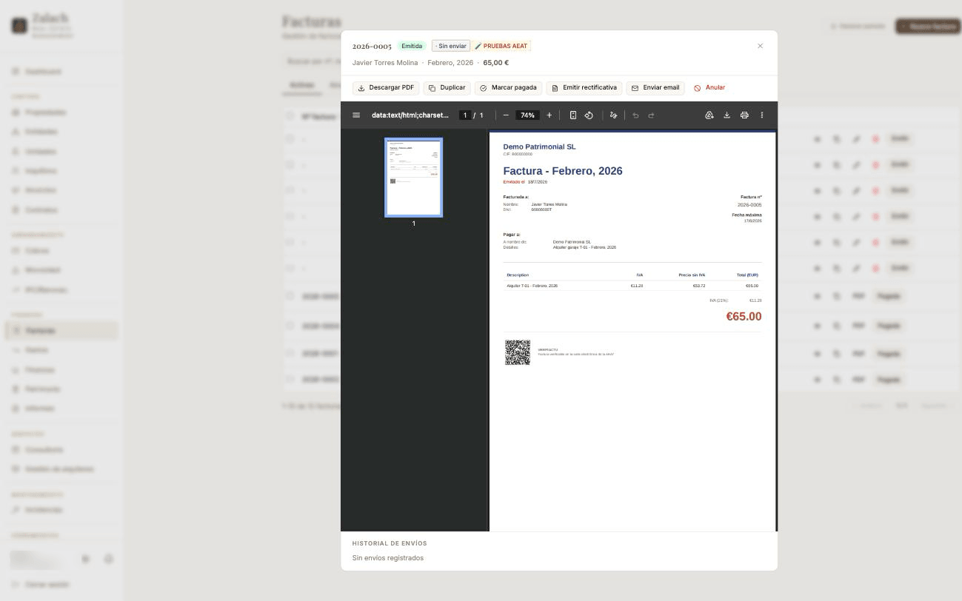Viewport: 962px width, 601px height.
Task: Click the data:text/html document title
Action: (x=410, y=115)
